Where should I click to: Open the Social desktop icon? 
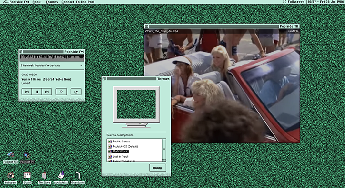click(27, 178)
